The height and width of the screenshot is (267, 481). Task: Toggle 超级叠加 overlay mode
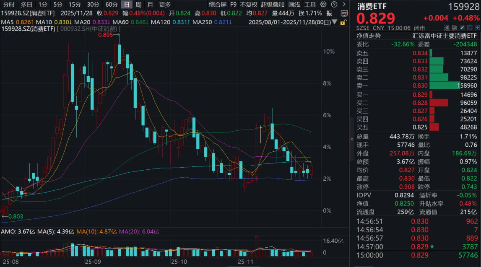click(272, 5)
